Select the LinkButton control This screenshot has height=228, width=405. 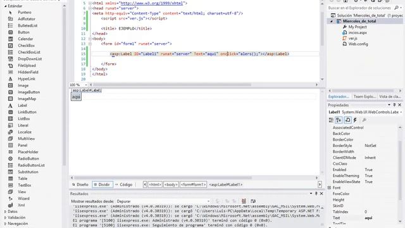tap(27, 112)
